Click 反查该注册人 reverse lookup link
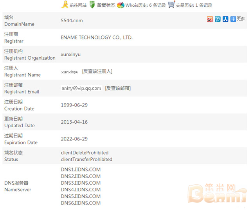This screenshot has width=252, height=210. [x=97, y=71]
